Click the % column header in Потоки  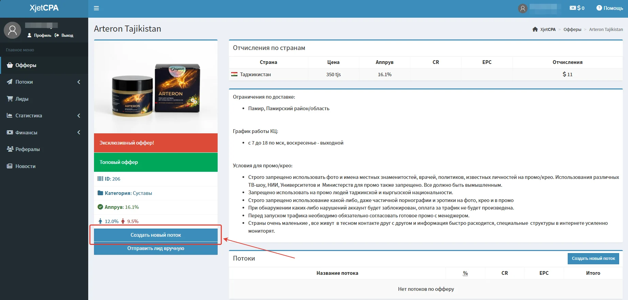pos(465,273)
